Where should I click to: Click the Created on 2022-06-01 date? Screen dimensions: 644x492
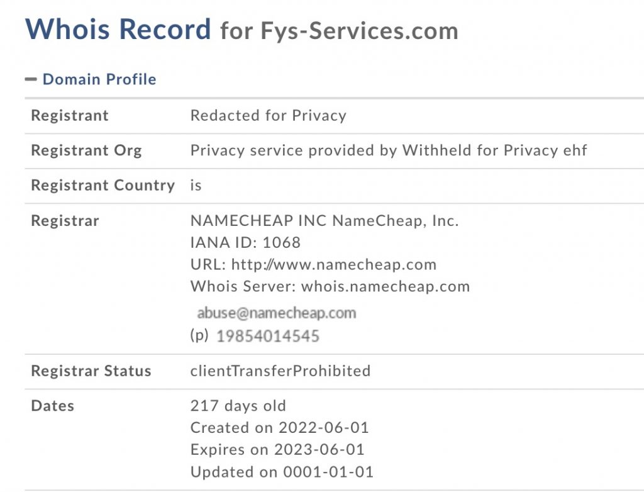pyautogui.click(x=279, y=428)
